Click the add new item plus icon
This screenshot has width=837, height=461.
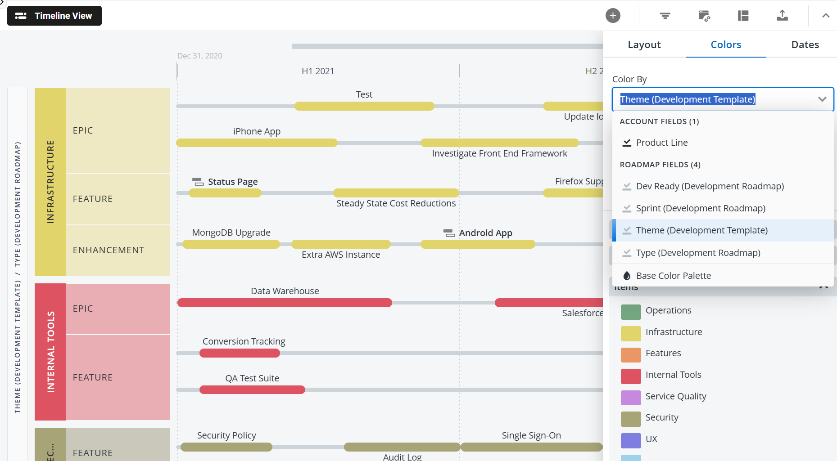(613, 15)
